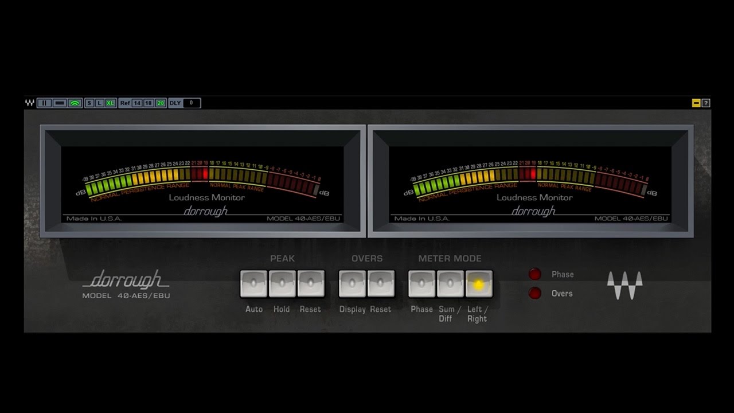Click the OVERS section heading
734x413 pixels.
[x=367, y=259]
